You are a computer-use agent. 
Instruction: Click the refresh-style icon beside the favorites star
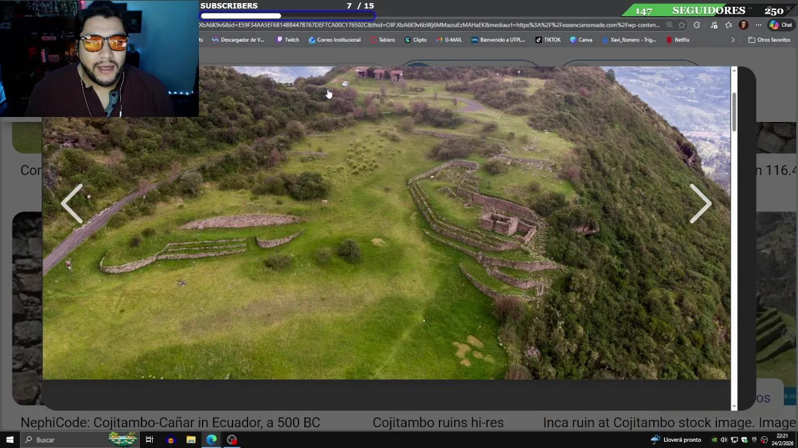(x=697, y=26)
